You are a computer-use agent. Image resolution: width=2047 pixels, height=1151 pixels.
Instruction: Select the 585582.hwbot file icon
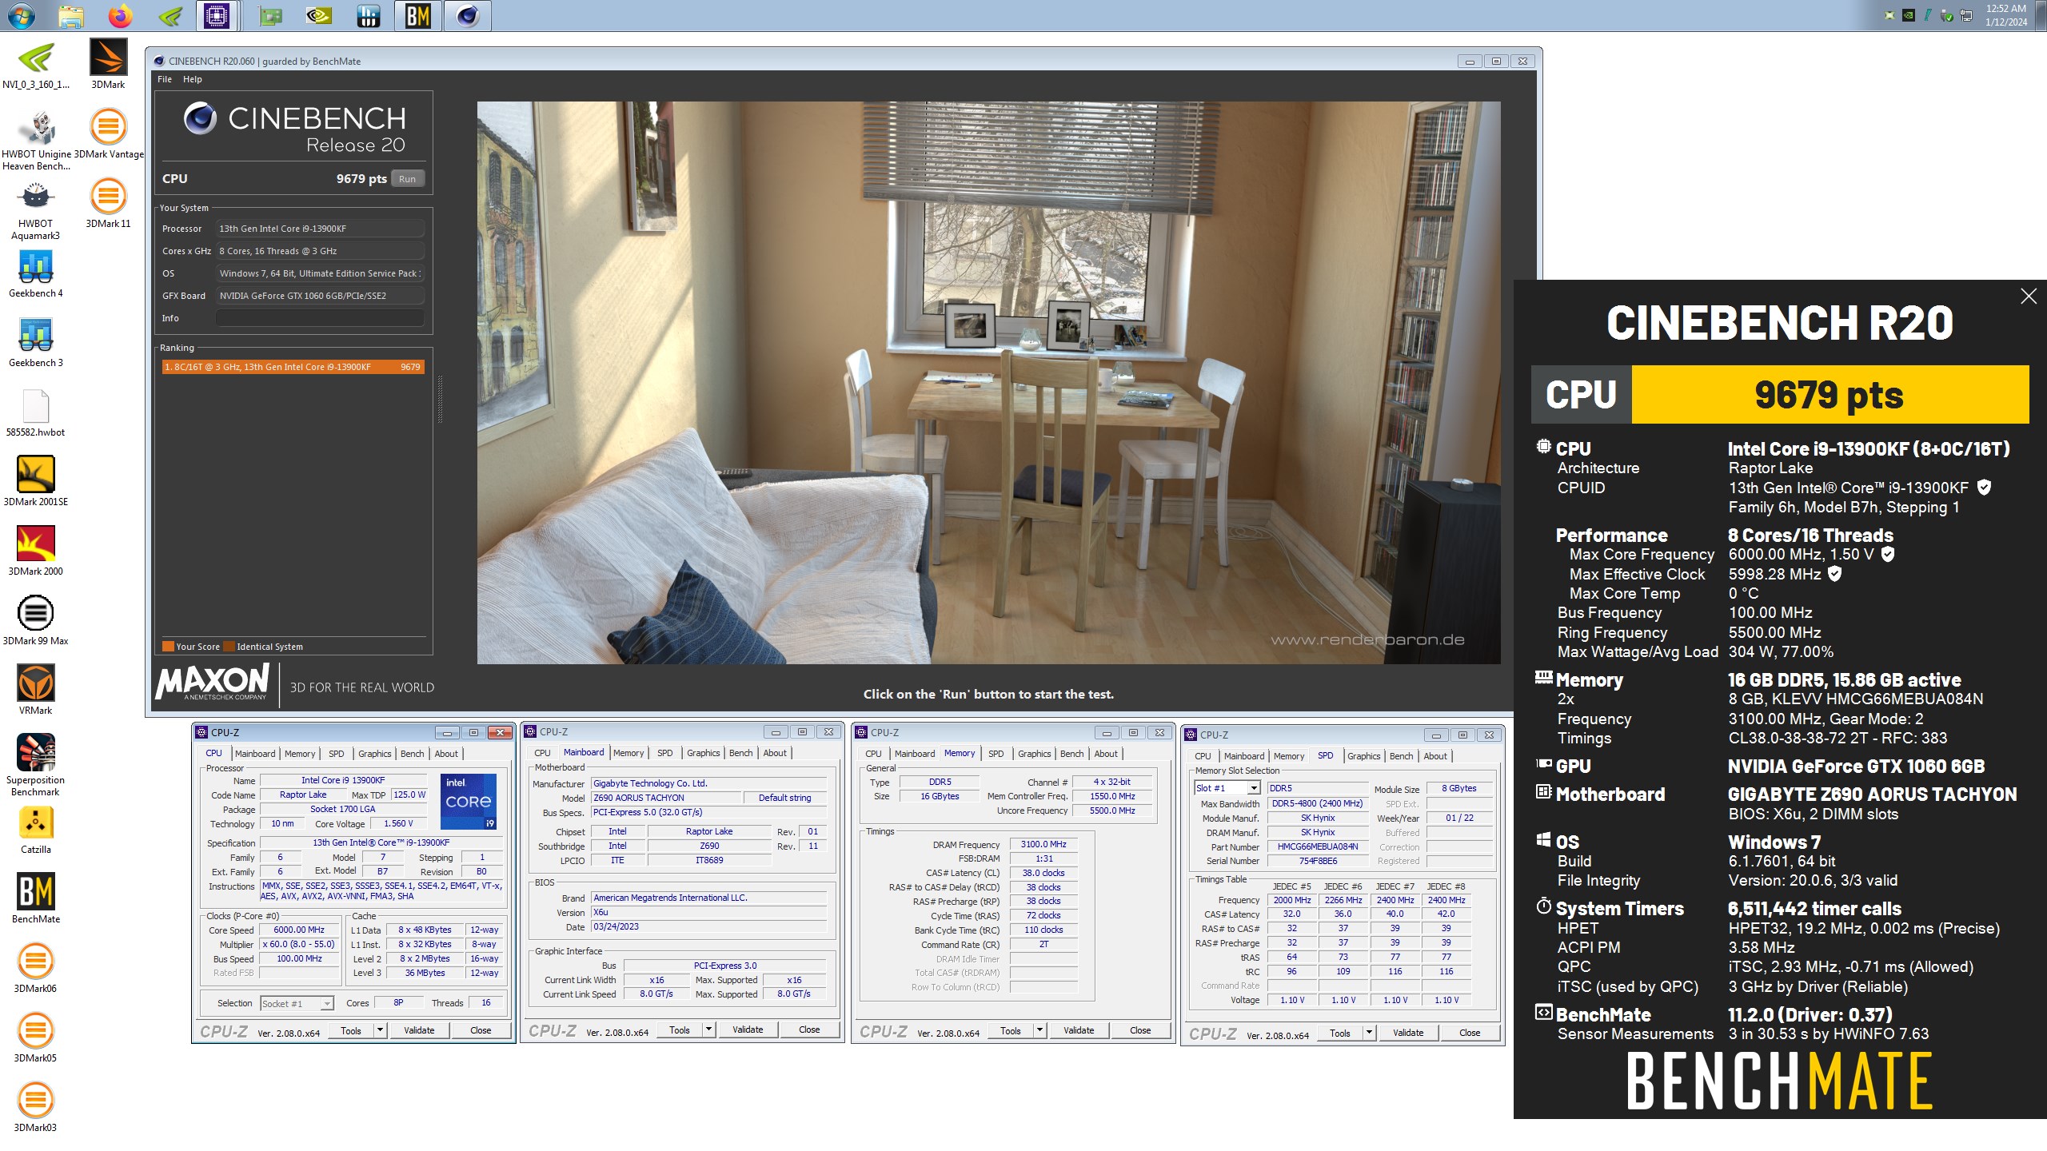(x=36, y=412)
